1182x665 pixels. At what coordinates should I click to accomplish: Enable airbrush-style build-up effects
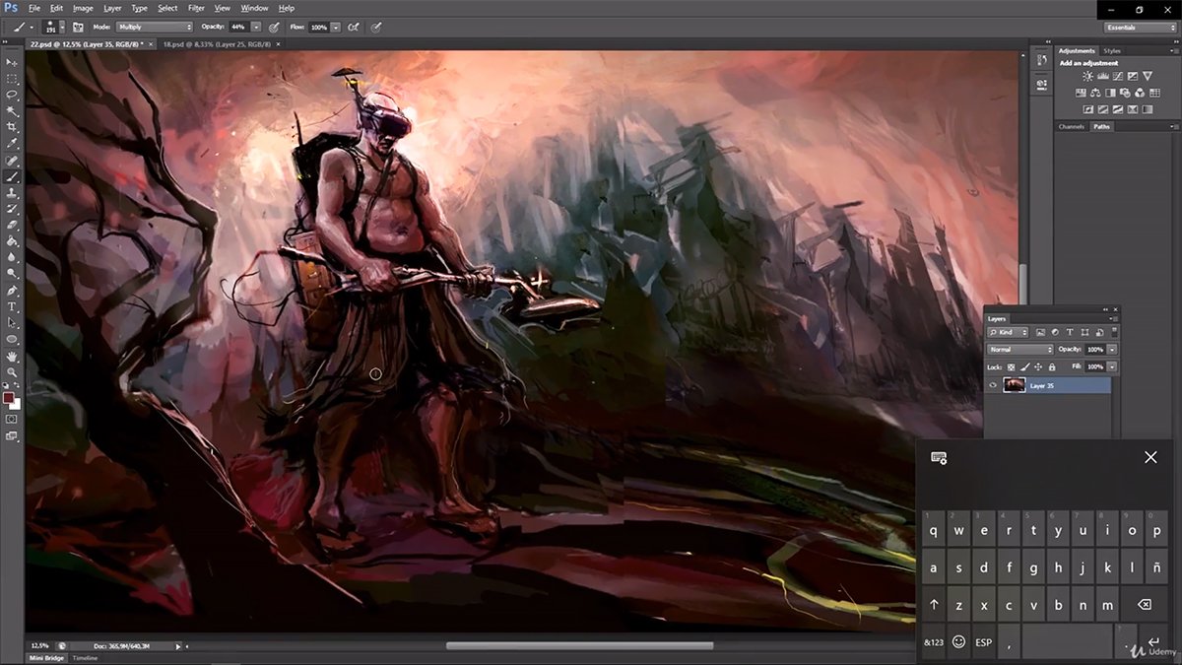pos(353,27)
